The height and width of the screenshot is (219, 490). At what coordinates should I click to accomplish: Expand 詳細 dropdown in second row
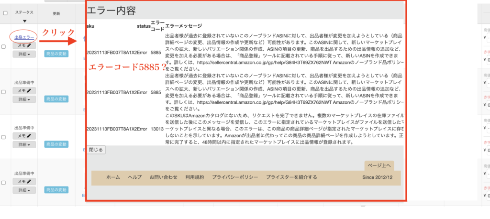[x=24, y=99]
